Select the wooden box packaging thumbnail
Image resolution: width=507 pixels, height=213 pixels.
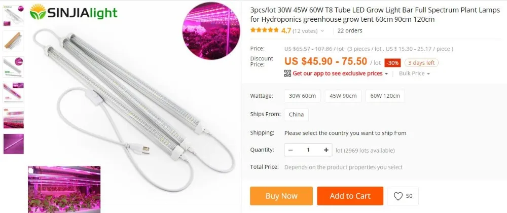tap(13, 41)
